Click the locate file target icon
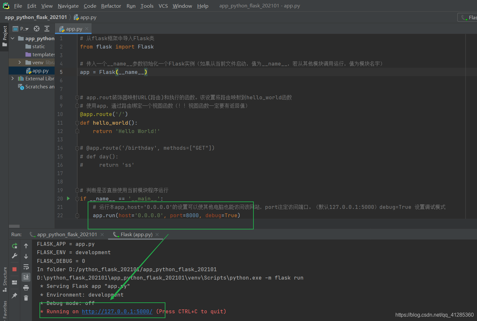 point(37,29)
